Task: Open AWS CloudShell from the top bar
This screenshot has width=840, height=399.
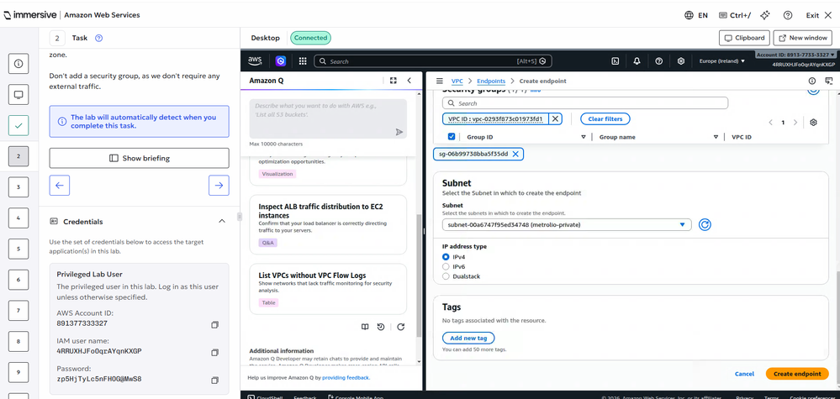Action: (615, 61)
